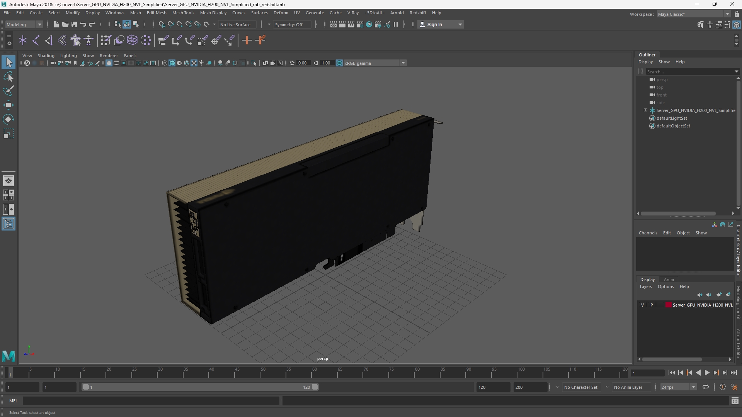Click the Create Cluster shelf icon
This screenshot has height=417, width=742.
146,40
